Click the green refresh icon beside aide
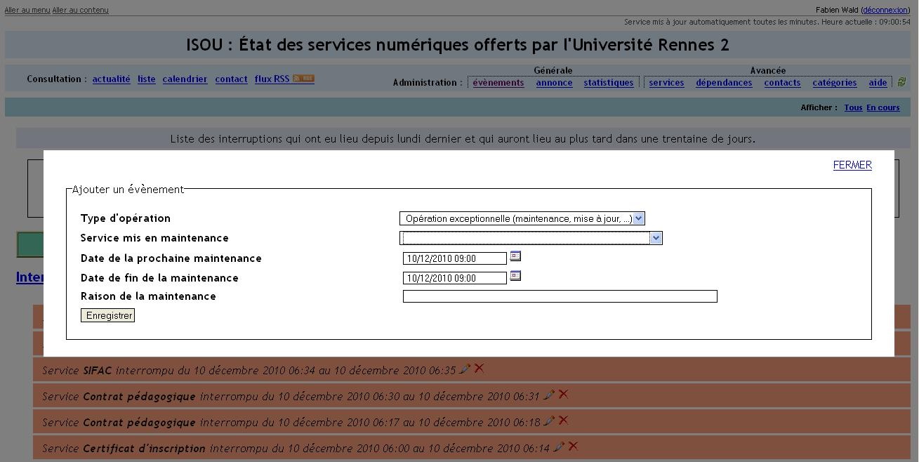The height and width of the screenshot is (462, 919). 901,83
